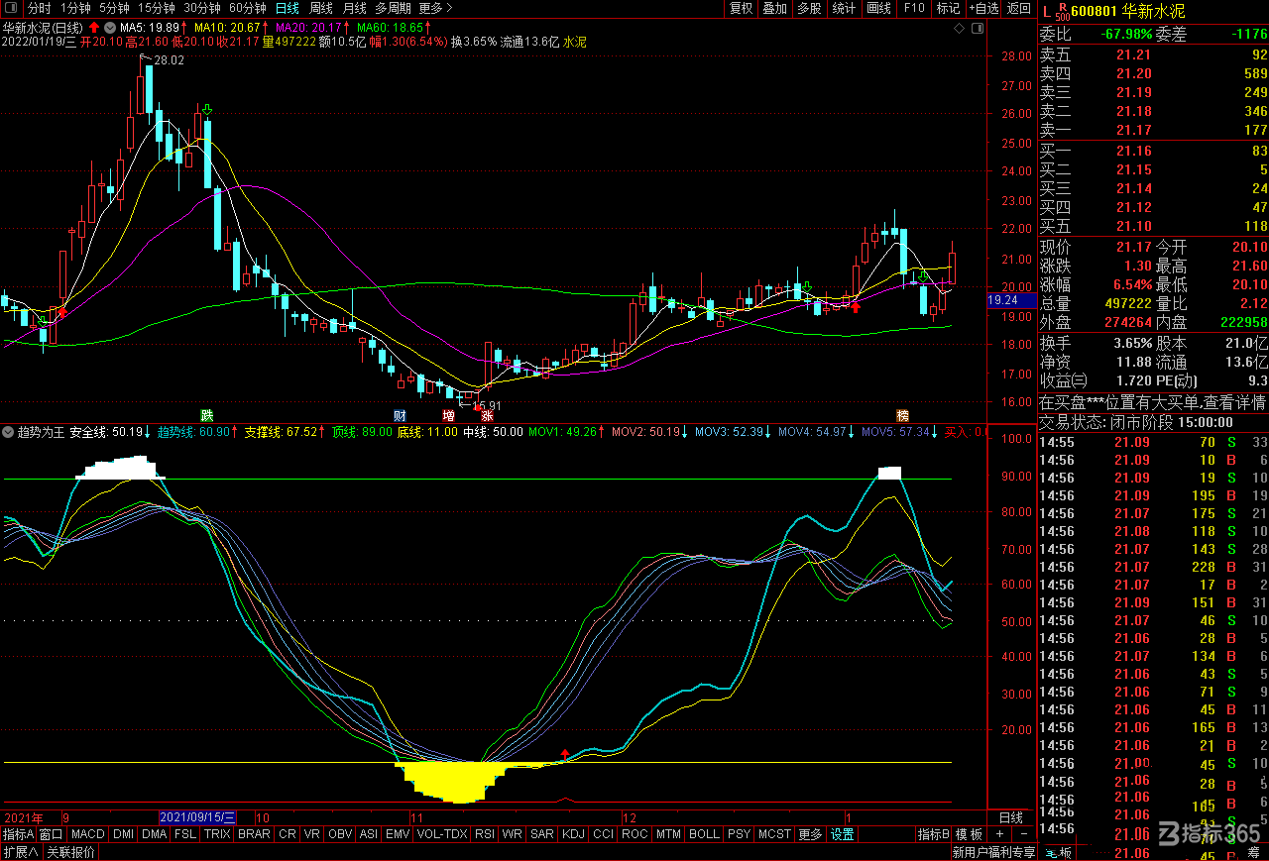The image size is (1269, 861).
Task: Click the L icon beside stock code 600801
Action: (1047, 11)
